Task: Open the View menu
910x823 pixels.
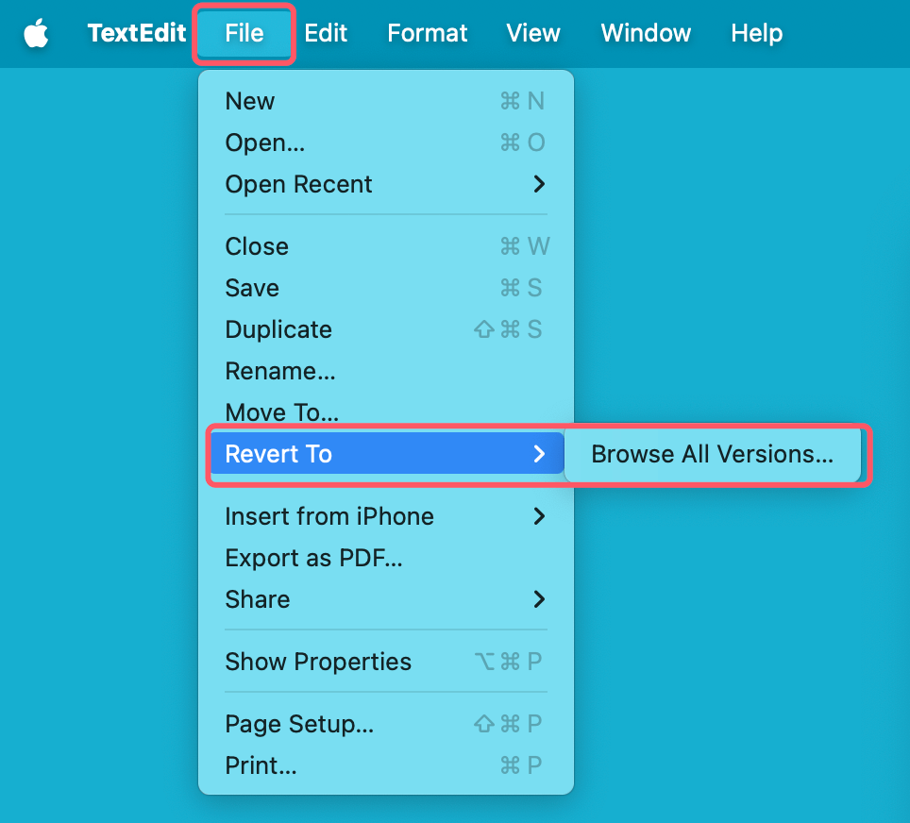Action: [532, 33]
